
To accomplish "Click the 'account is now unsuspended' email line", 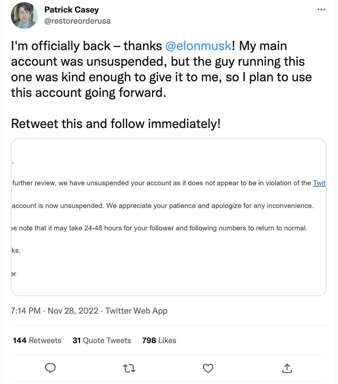I will [163, 206].
